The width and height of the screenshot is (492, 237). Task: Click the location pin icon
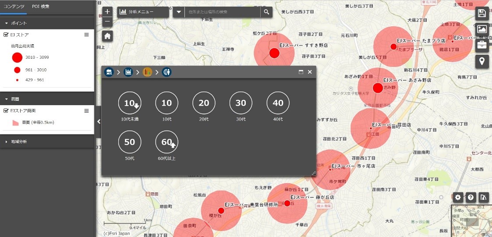pos(482,61)
